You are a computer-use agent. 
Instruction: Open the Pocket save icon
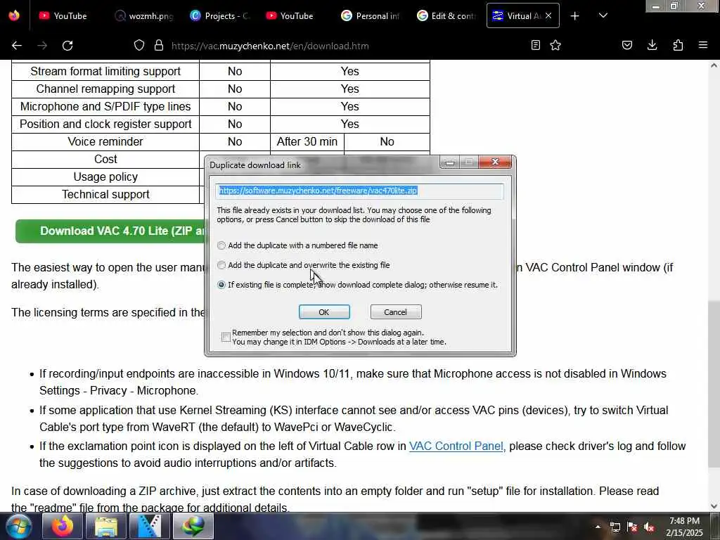tap(627, 45)
